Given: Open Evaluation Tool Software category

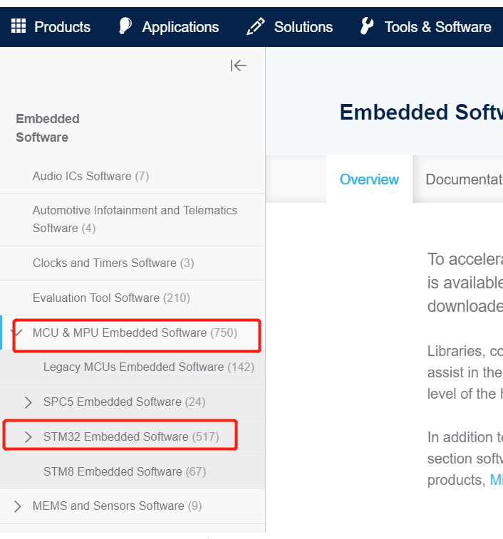Looking at the screenshot, I should click(111, 298).
